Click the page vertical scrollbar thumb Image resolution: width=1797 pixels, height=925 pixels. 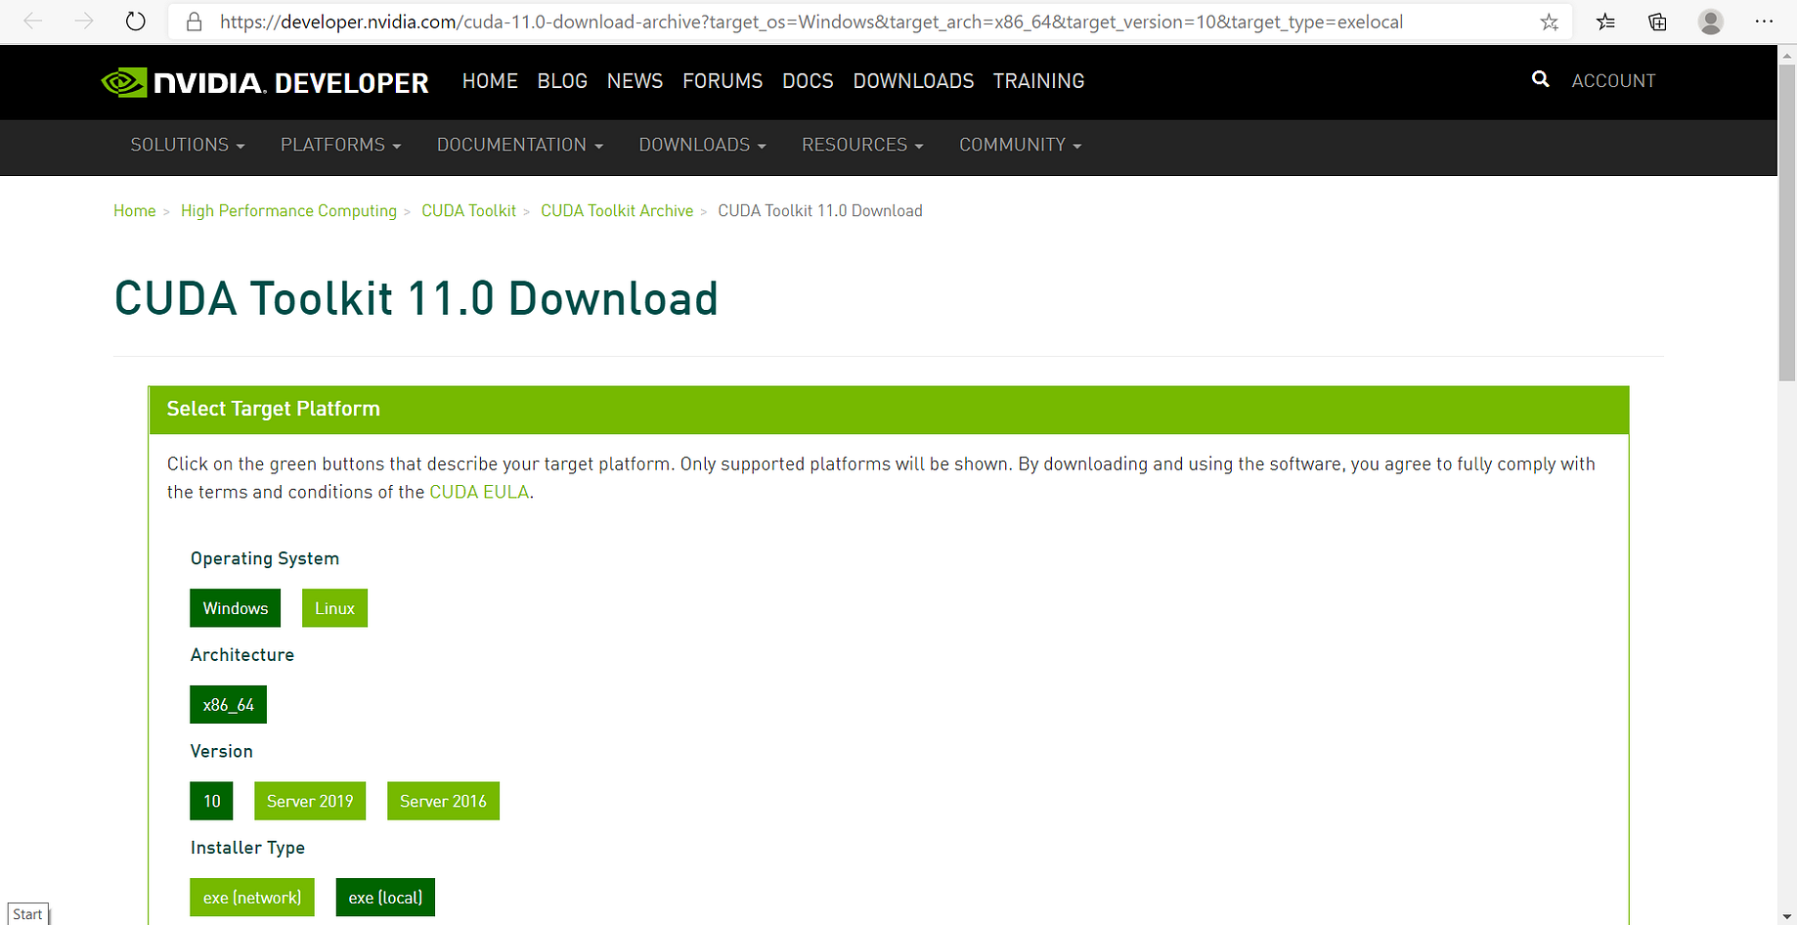[1786, 224]
